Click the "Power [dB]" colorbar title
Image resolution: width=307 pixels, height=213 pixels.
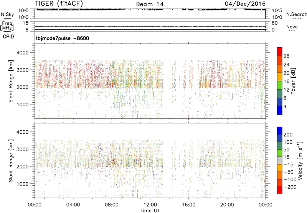coord(293,82)
